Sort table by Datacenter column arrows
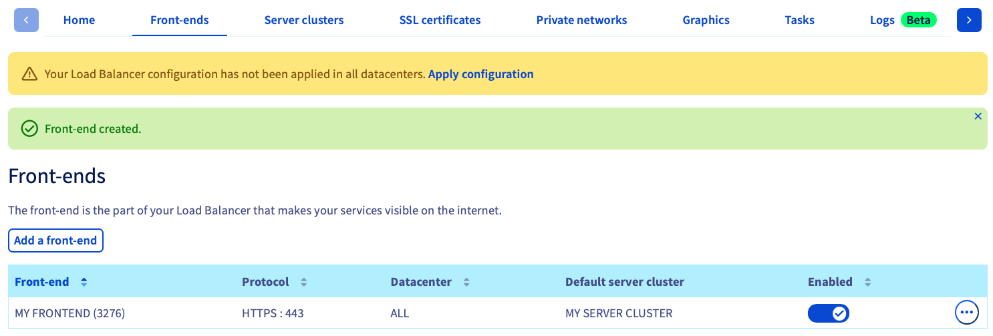Screen dimensions: 993x336 [x=466, y=282]
